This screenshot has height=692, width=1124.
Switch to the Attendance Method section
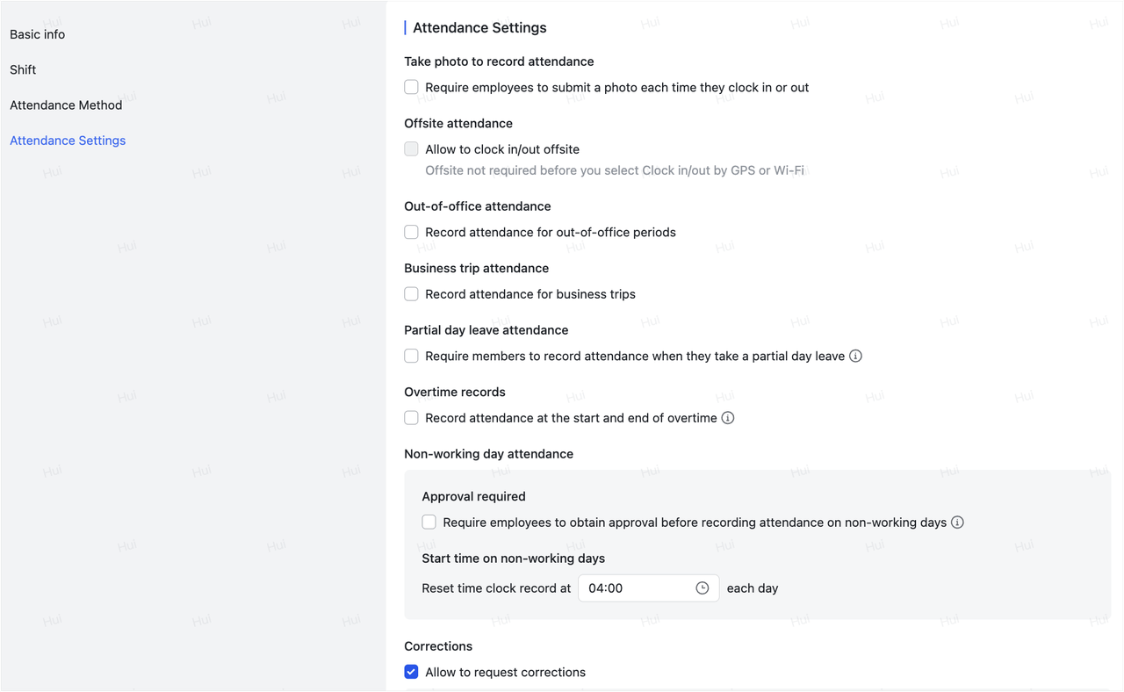(x=66, y=105)
